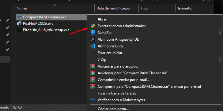
Task: Expand the NanaZip submenu arrow
Action: pos(220,33)
